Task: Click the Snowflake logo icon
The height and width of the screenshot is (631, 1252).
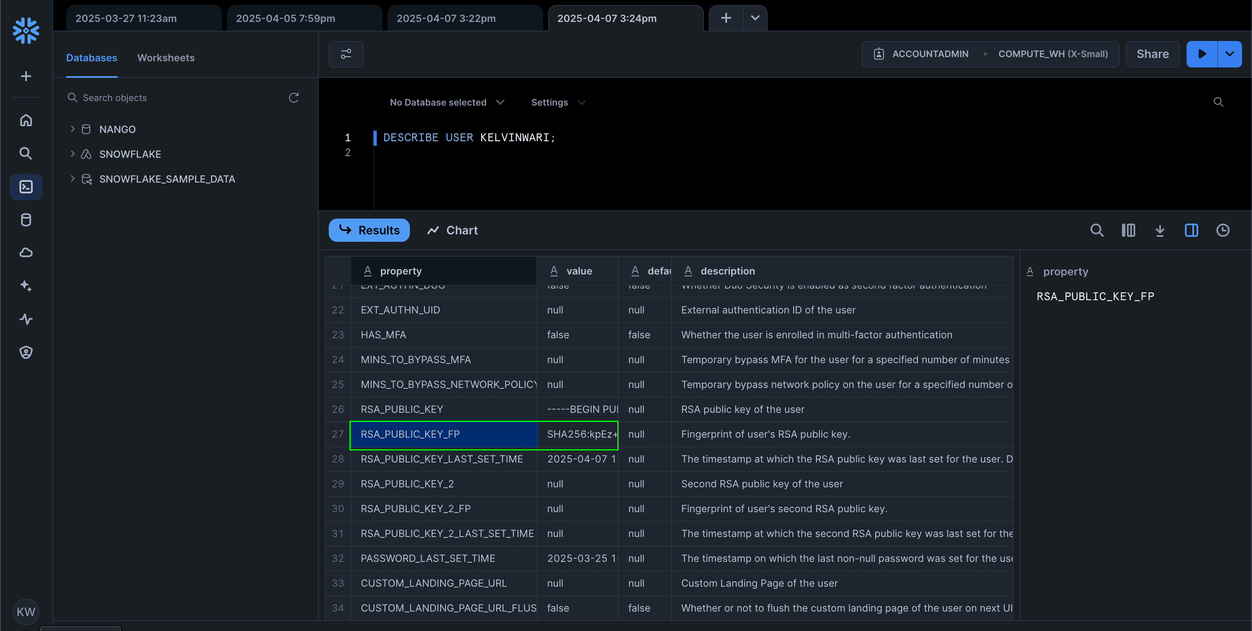Action: click(x=26, y=30)
